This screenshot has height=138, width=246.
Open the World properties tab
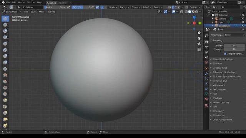[206, 62]
